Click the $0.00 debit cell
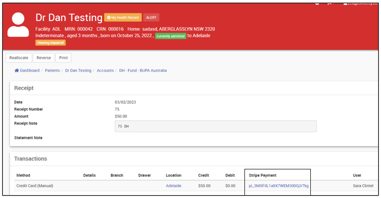This screenshot has width=381, height=198. click(230, 186)
